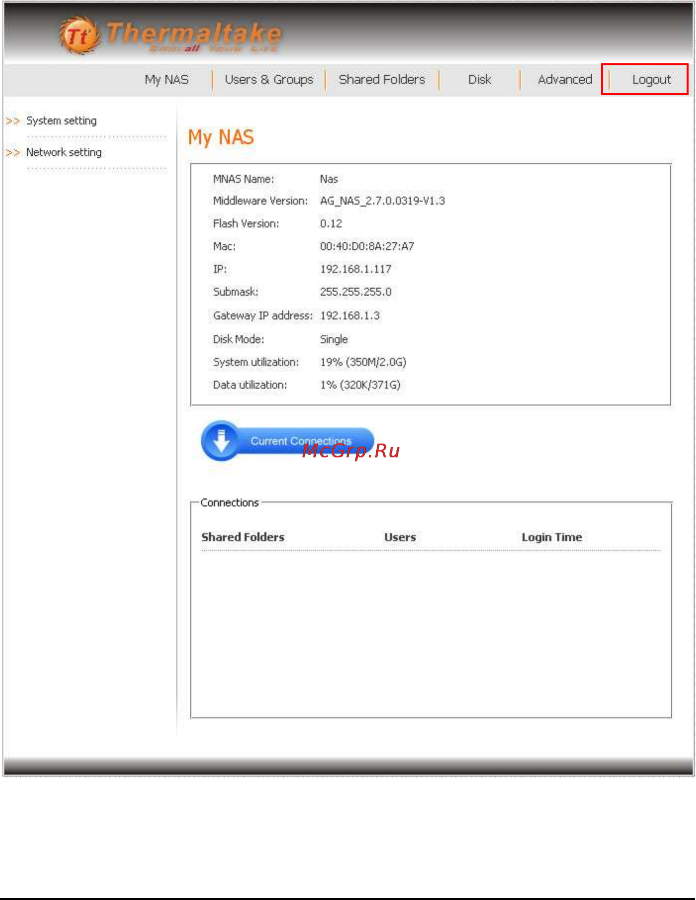
Task: Select the Mac address 00:40:D0:8A:27:A7
Action: tap(367, 246)
